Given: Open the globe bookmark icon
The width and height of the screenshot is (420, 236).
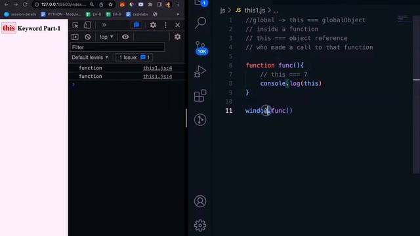Looking at the screenshot, I should (x=155, y=14).
